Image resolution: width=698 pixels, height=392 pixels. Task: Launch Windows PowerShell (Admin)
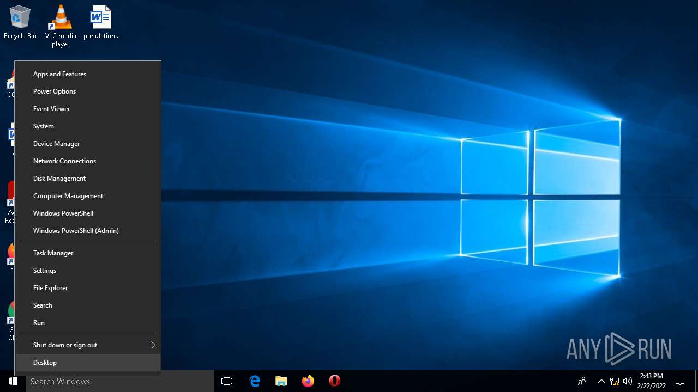tap(88, 231)
